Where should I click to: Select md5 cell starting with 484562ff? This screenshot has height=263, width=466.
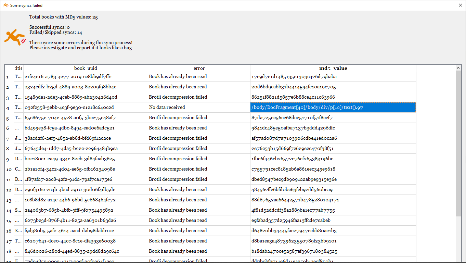[x=333, y=190]
